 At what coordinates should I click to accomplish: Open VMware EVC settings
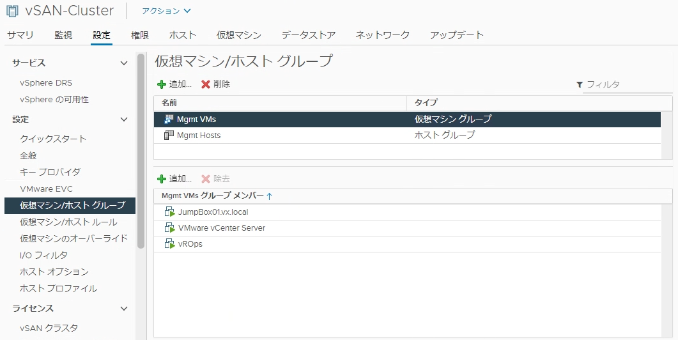[x=46, y=189]
